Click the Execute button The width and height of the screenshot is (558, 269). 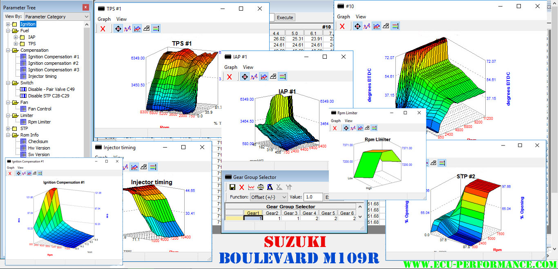[285, 18]
